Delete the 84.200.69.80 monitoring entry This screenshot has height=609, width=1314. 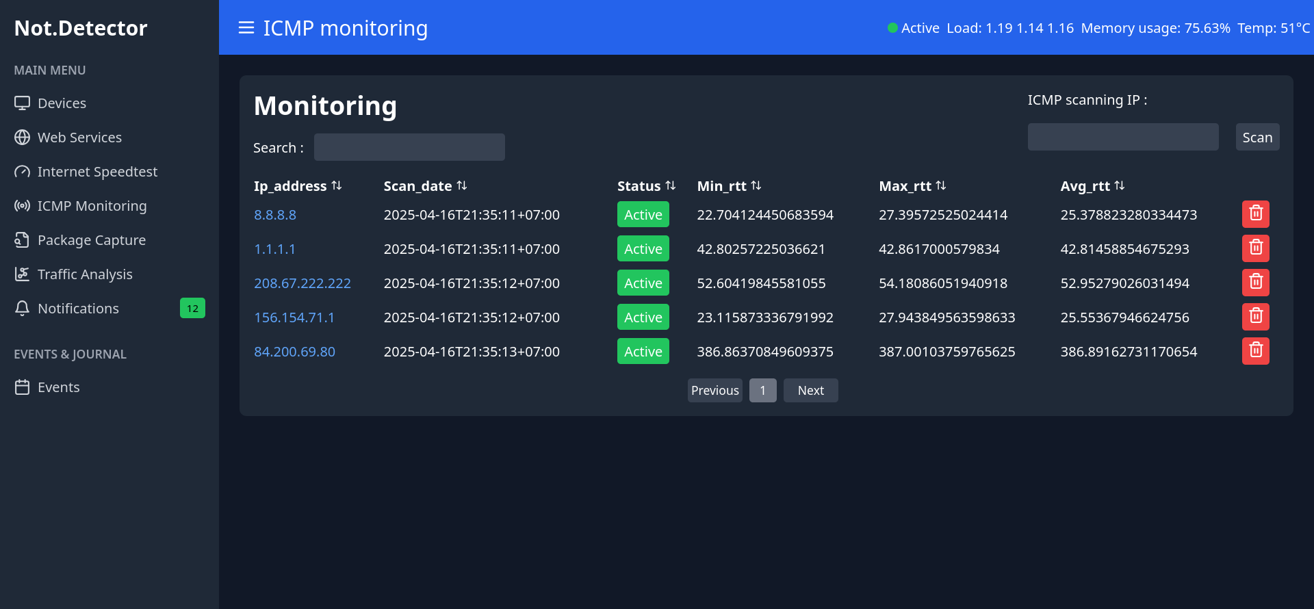(1256, 351)
